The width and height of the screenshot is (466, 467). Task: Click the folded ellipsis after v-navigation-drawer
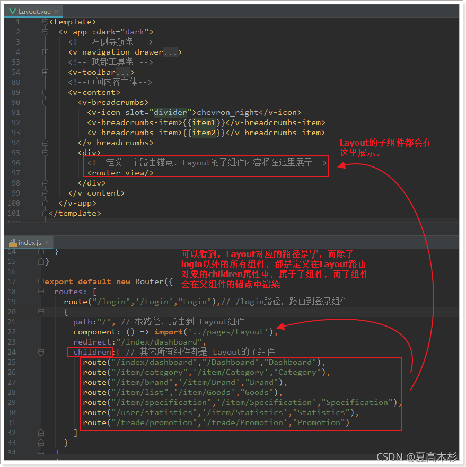(170, 52)
